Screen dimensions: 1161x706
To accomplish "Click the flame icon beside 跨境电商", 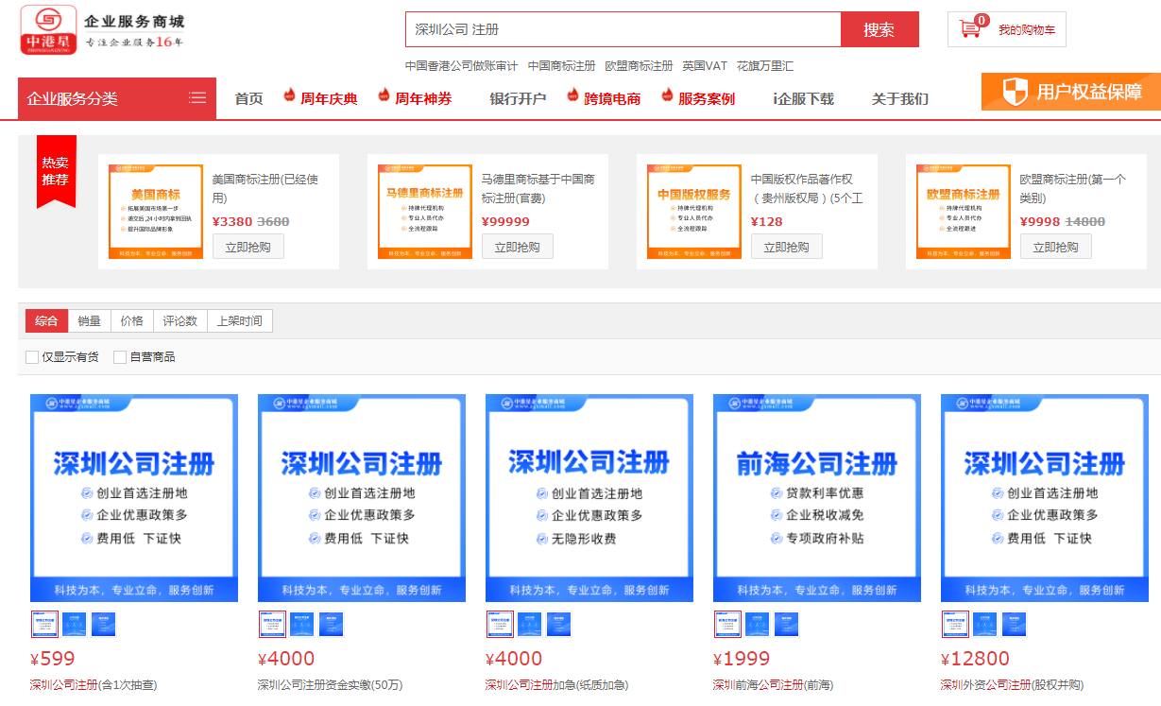I will tap(573, 95).
